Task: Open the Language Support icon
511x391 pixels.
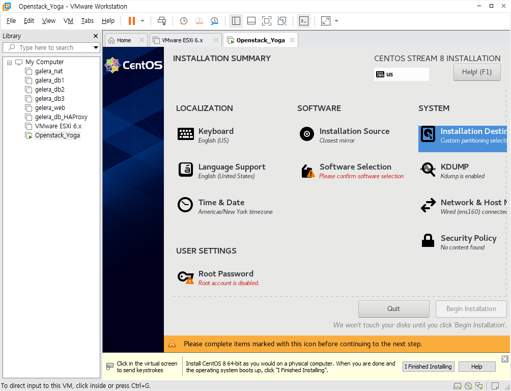Action: pos(186,170)
